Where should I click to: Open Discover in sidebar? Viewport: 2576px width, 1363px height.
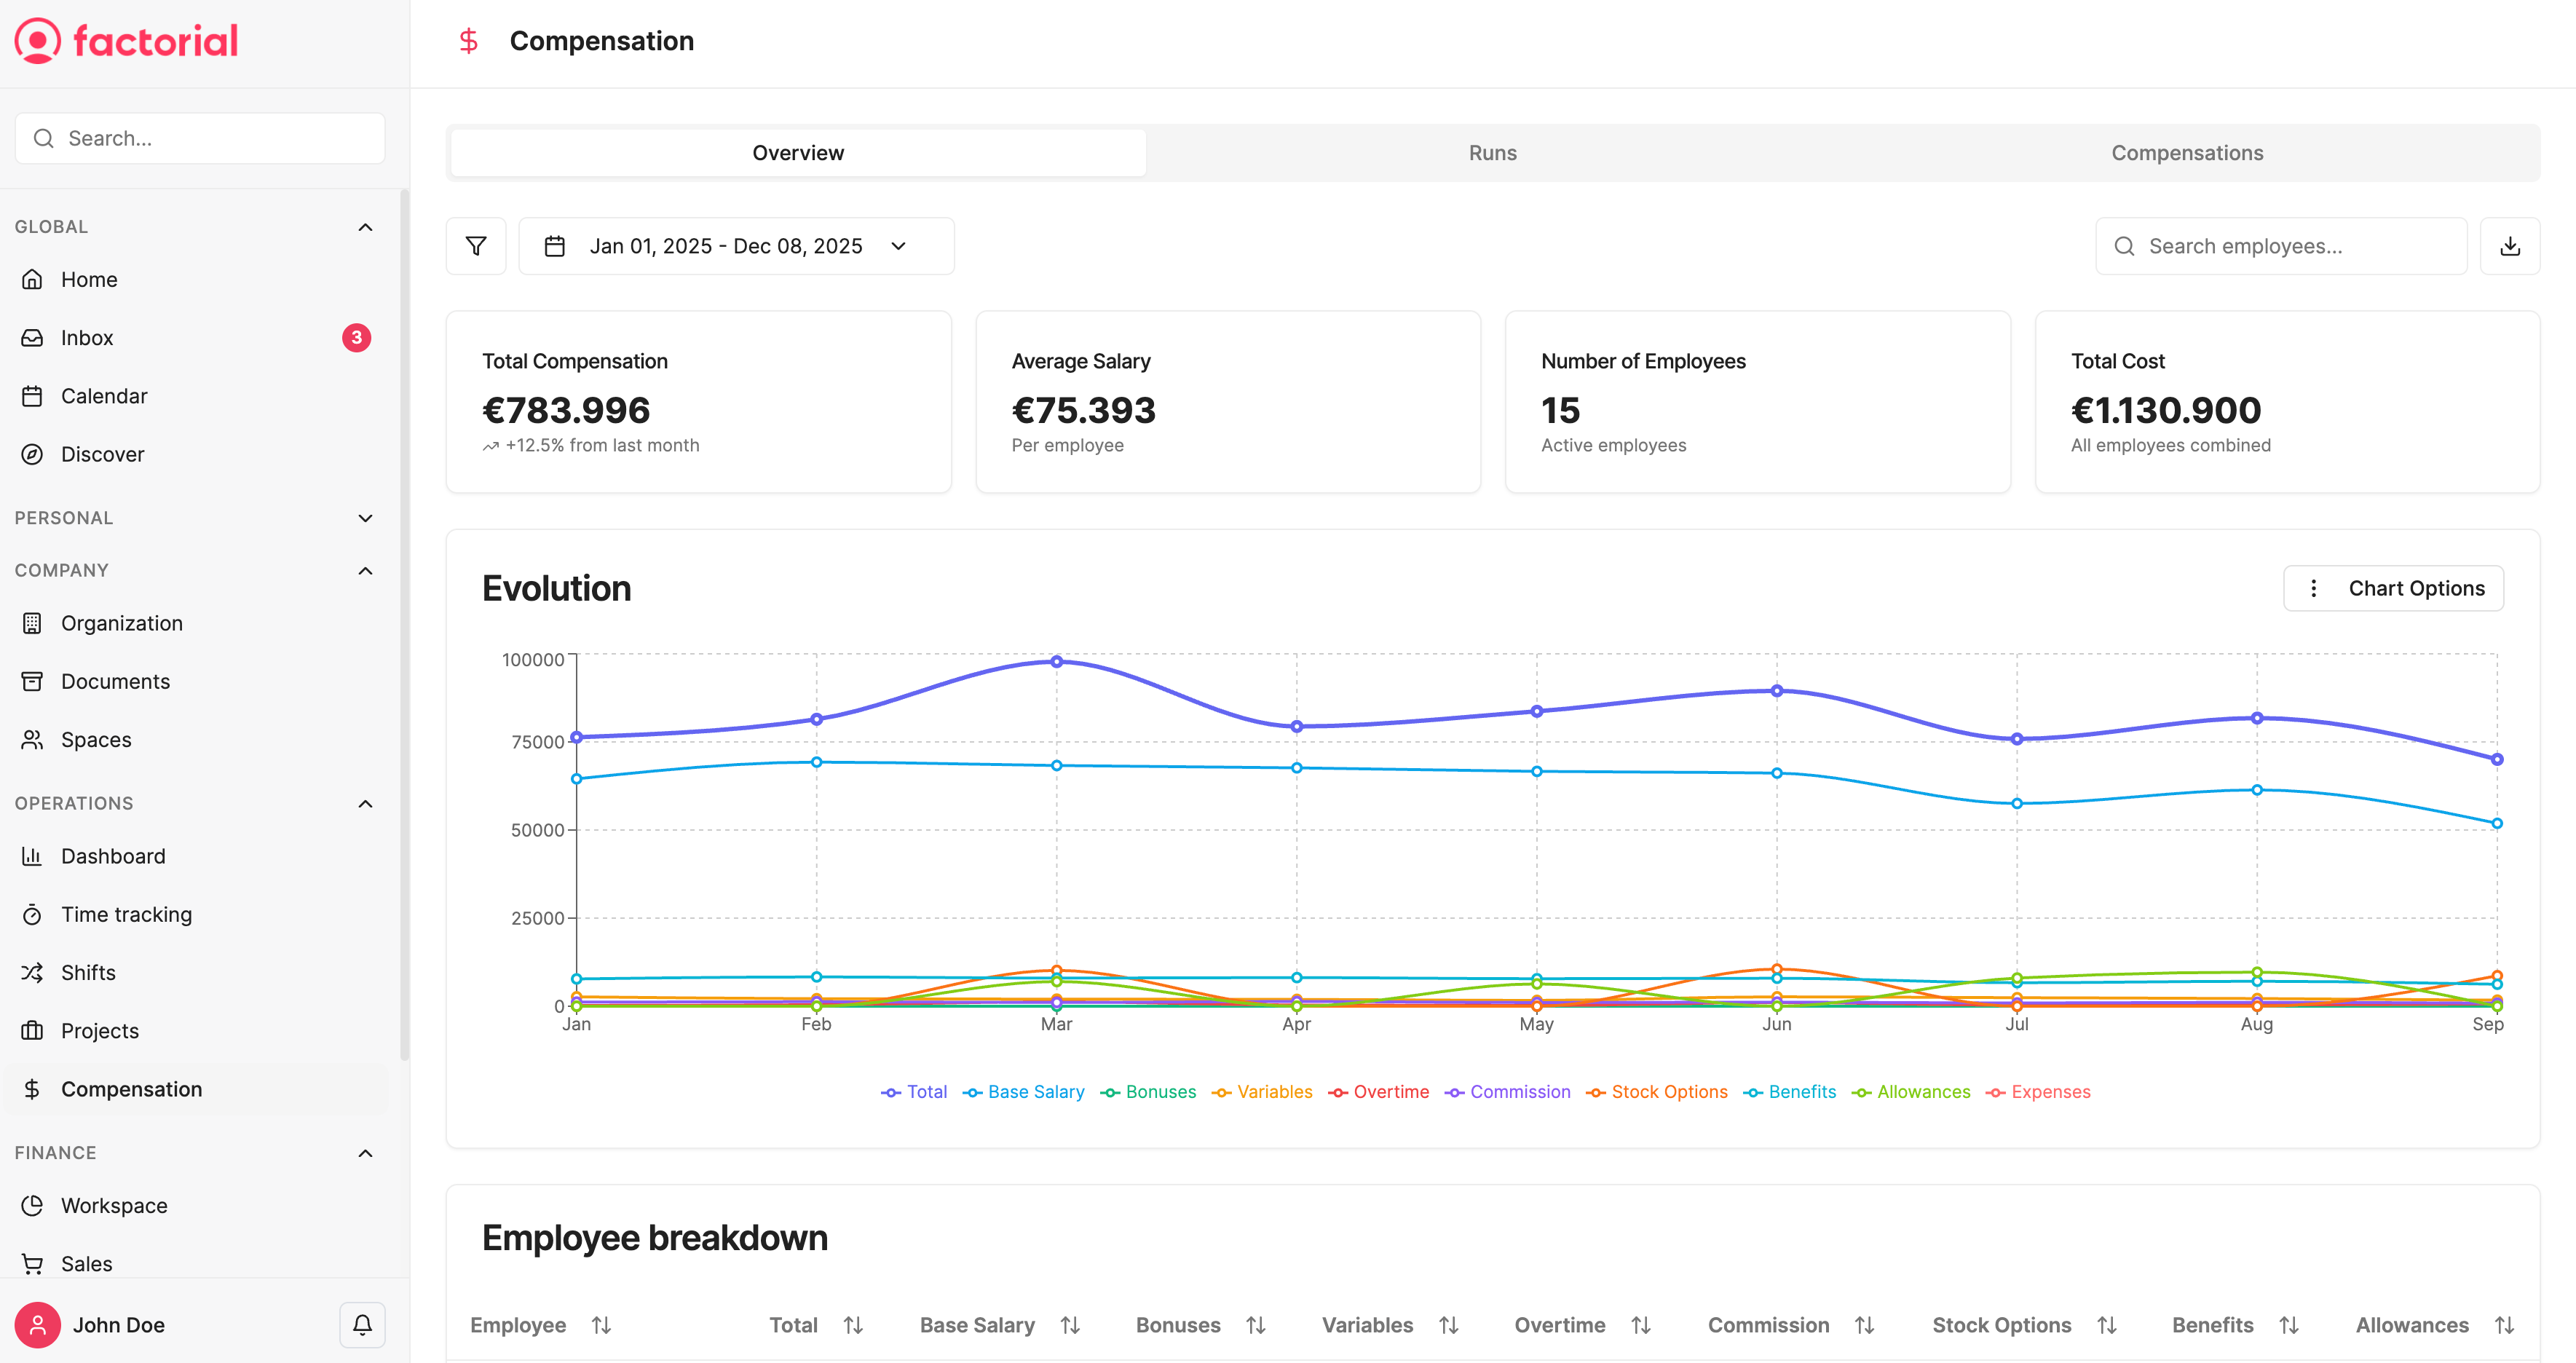click(x=102, y=454)
